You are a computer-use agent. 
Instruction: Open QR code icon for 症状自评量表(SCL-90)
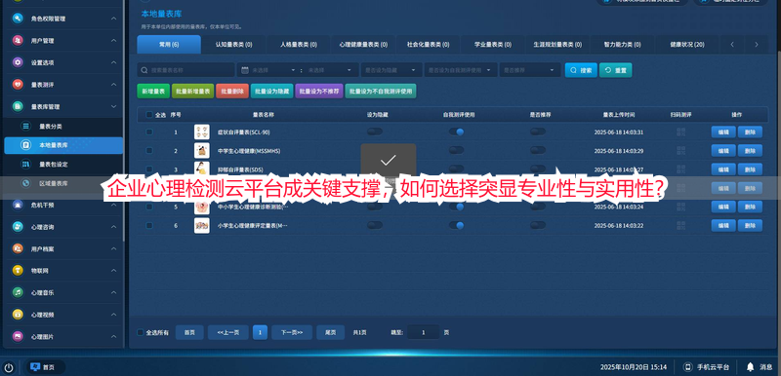coord(680,132)
